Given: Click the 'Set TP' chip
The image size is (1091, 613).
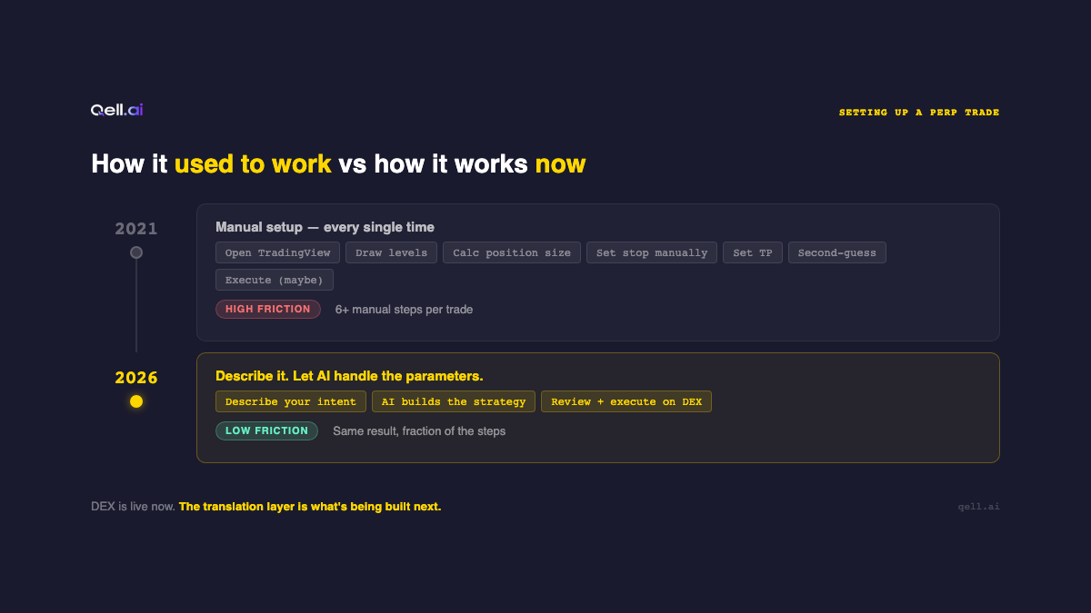Looking at the screenshot, I should [753, 252].
